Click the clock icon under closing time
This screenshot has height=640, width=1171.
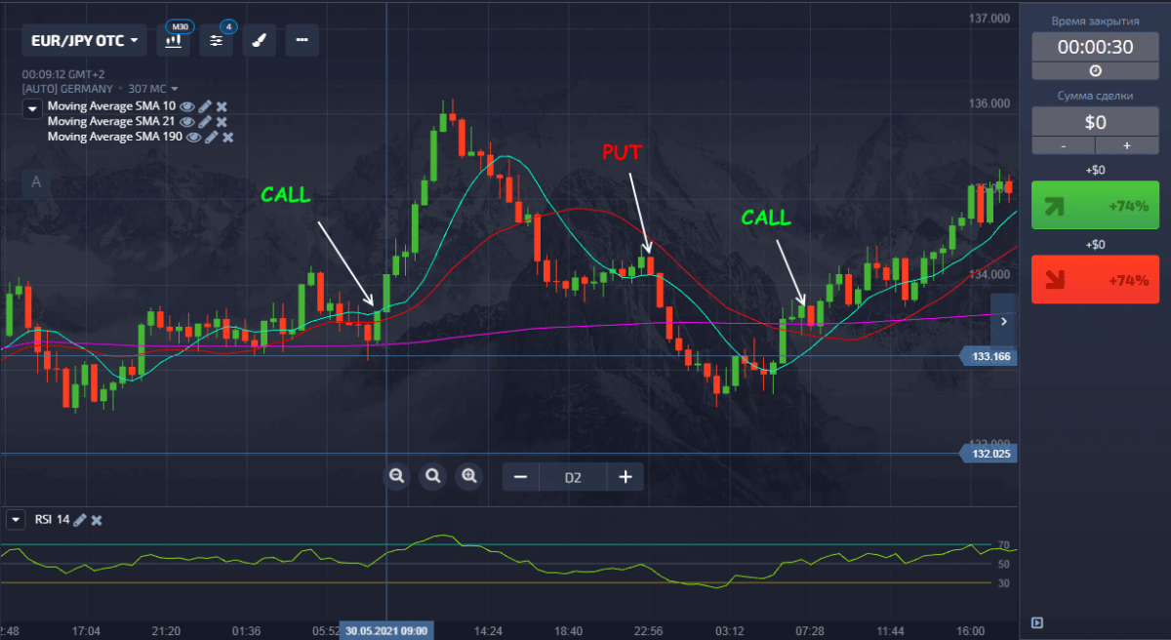tap(1095, 71)
